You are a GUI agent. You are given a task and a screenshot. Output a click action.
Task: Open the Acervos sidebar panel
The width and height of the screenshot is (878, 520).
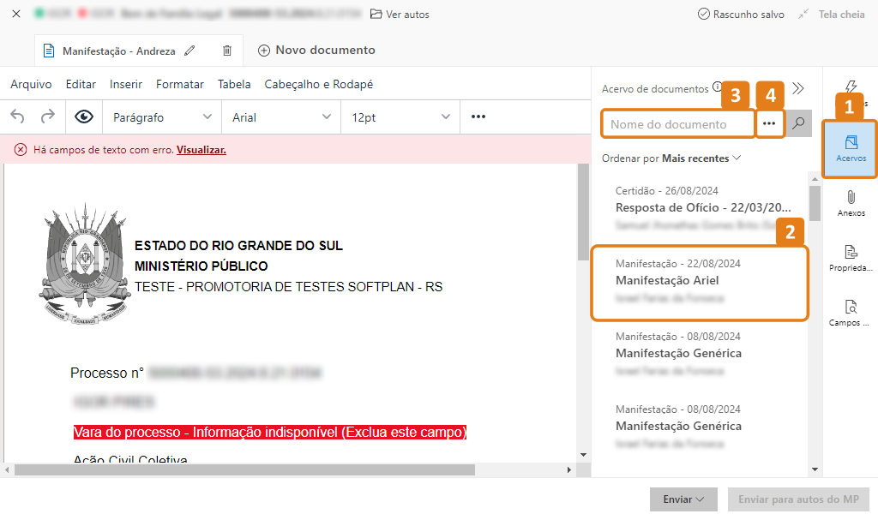coord(851,149)
